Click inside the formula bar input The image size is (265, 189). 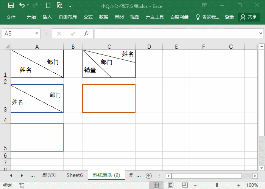177,34
